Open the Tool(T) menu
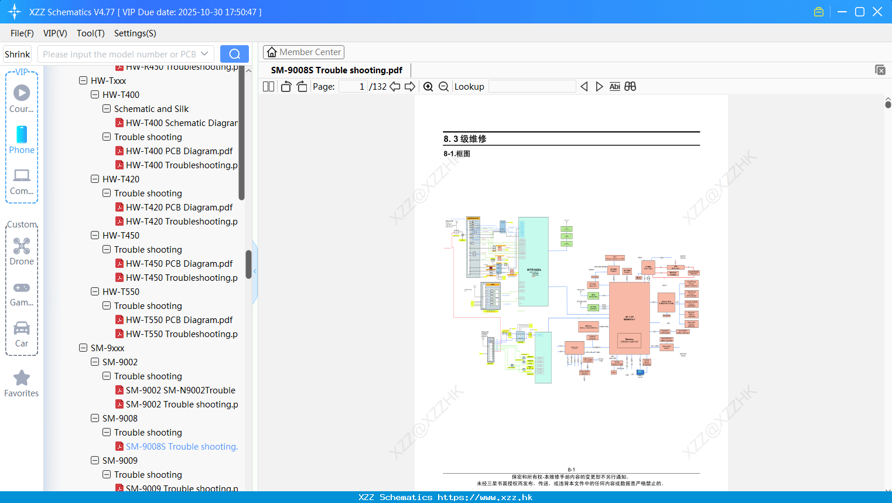Image resolution: width=892 pixels, height=503 pixels. pos(91,33)
